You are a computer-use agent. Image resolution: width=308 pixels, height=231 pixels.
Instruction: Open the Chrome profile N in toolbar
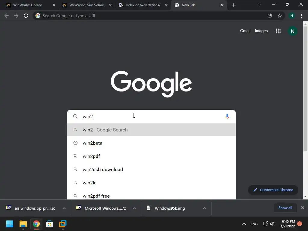tap(292, 16)
